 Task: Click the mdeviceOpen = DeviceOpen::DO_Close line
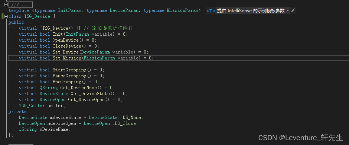click(x=78, y=123)
